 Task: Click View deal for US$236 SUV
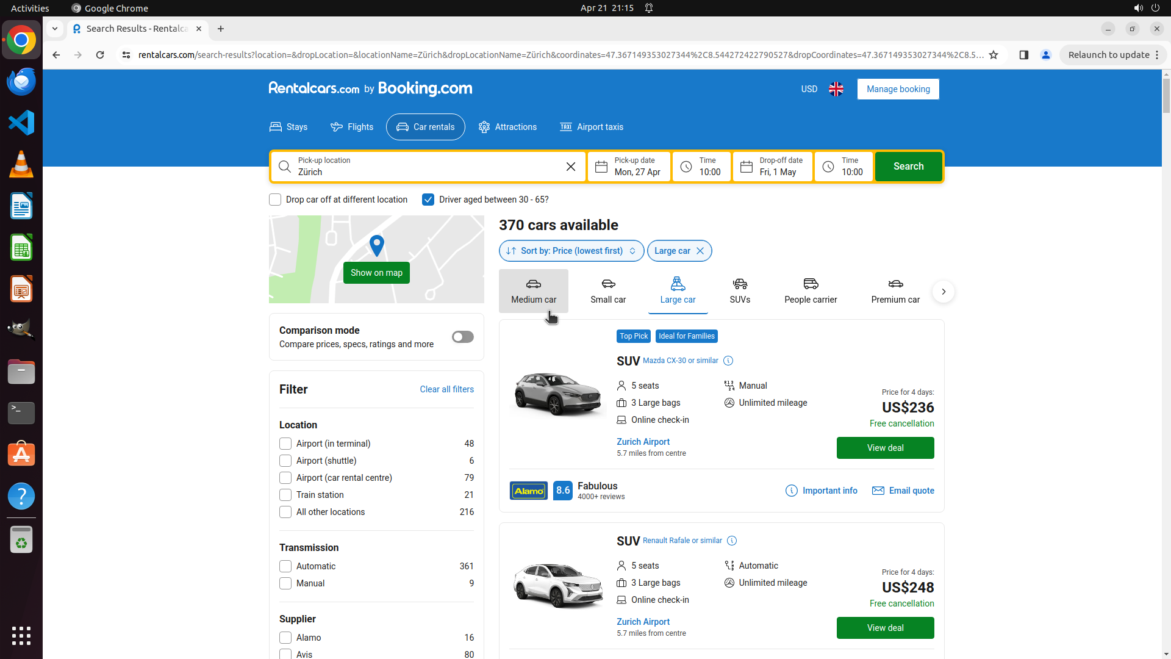pos(885,448)
